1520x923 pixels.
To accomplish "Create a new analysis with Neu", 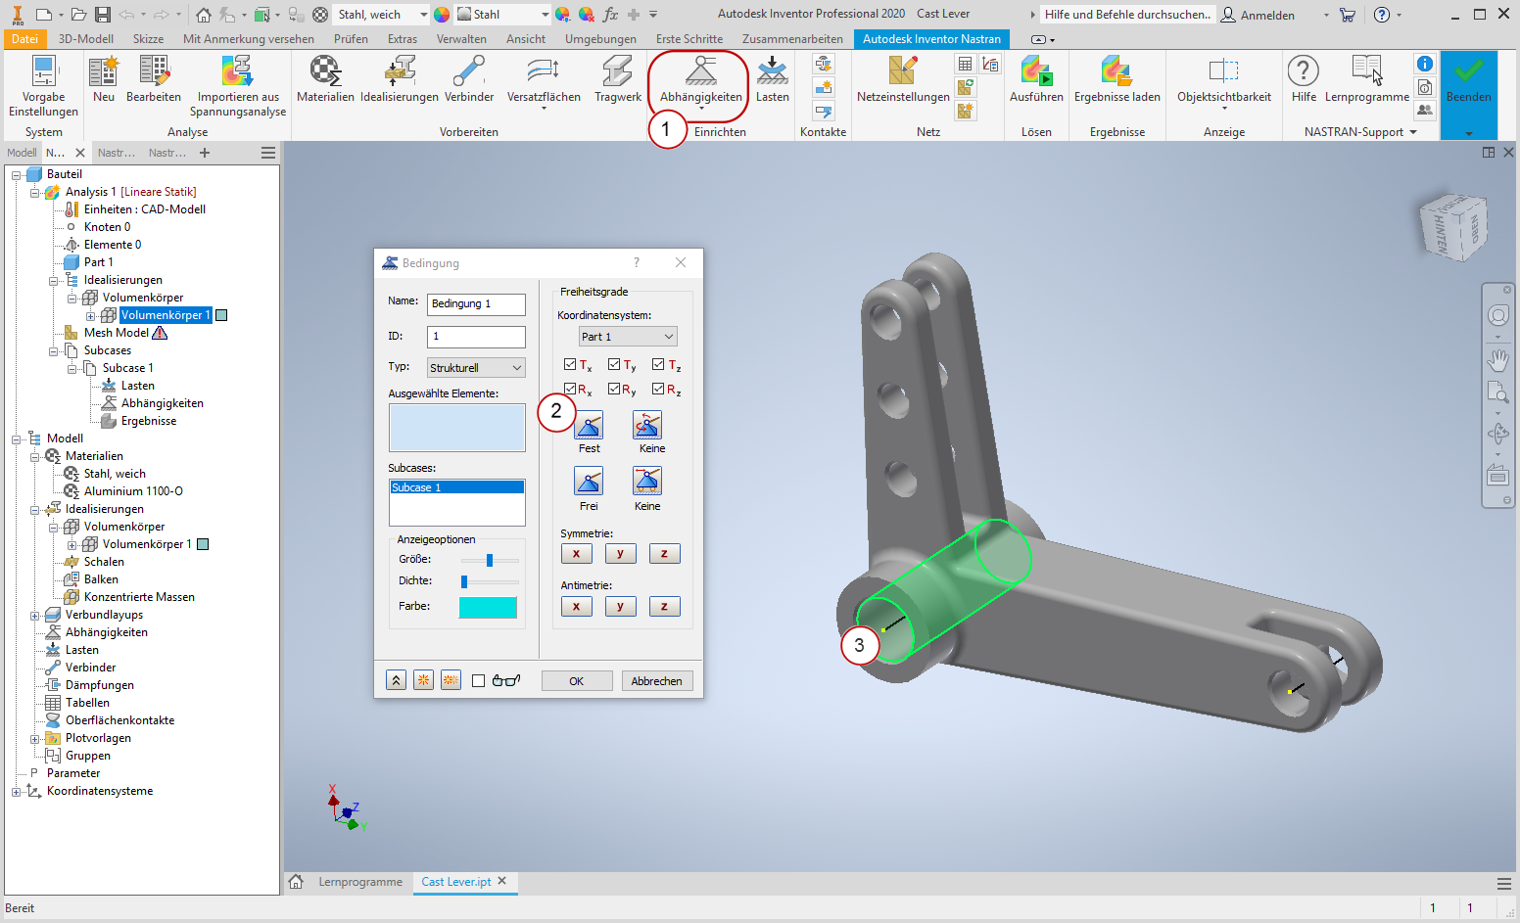I will pos(104,79).
